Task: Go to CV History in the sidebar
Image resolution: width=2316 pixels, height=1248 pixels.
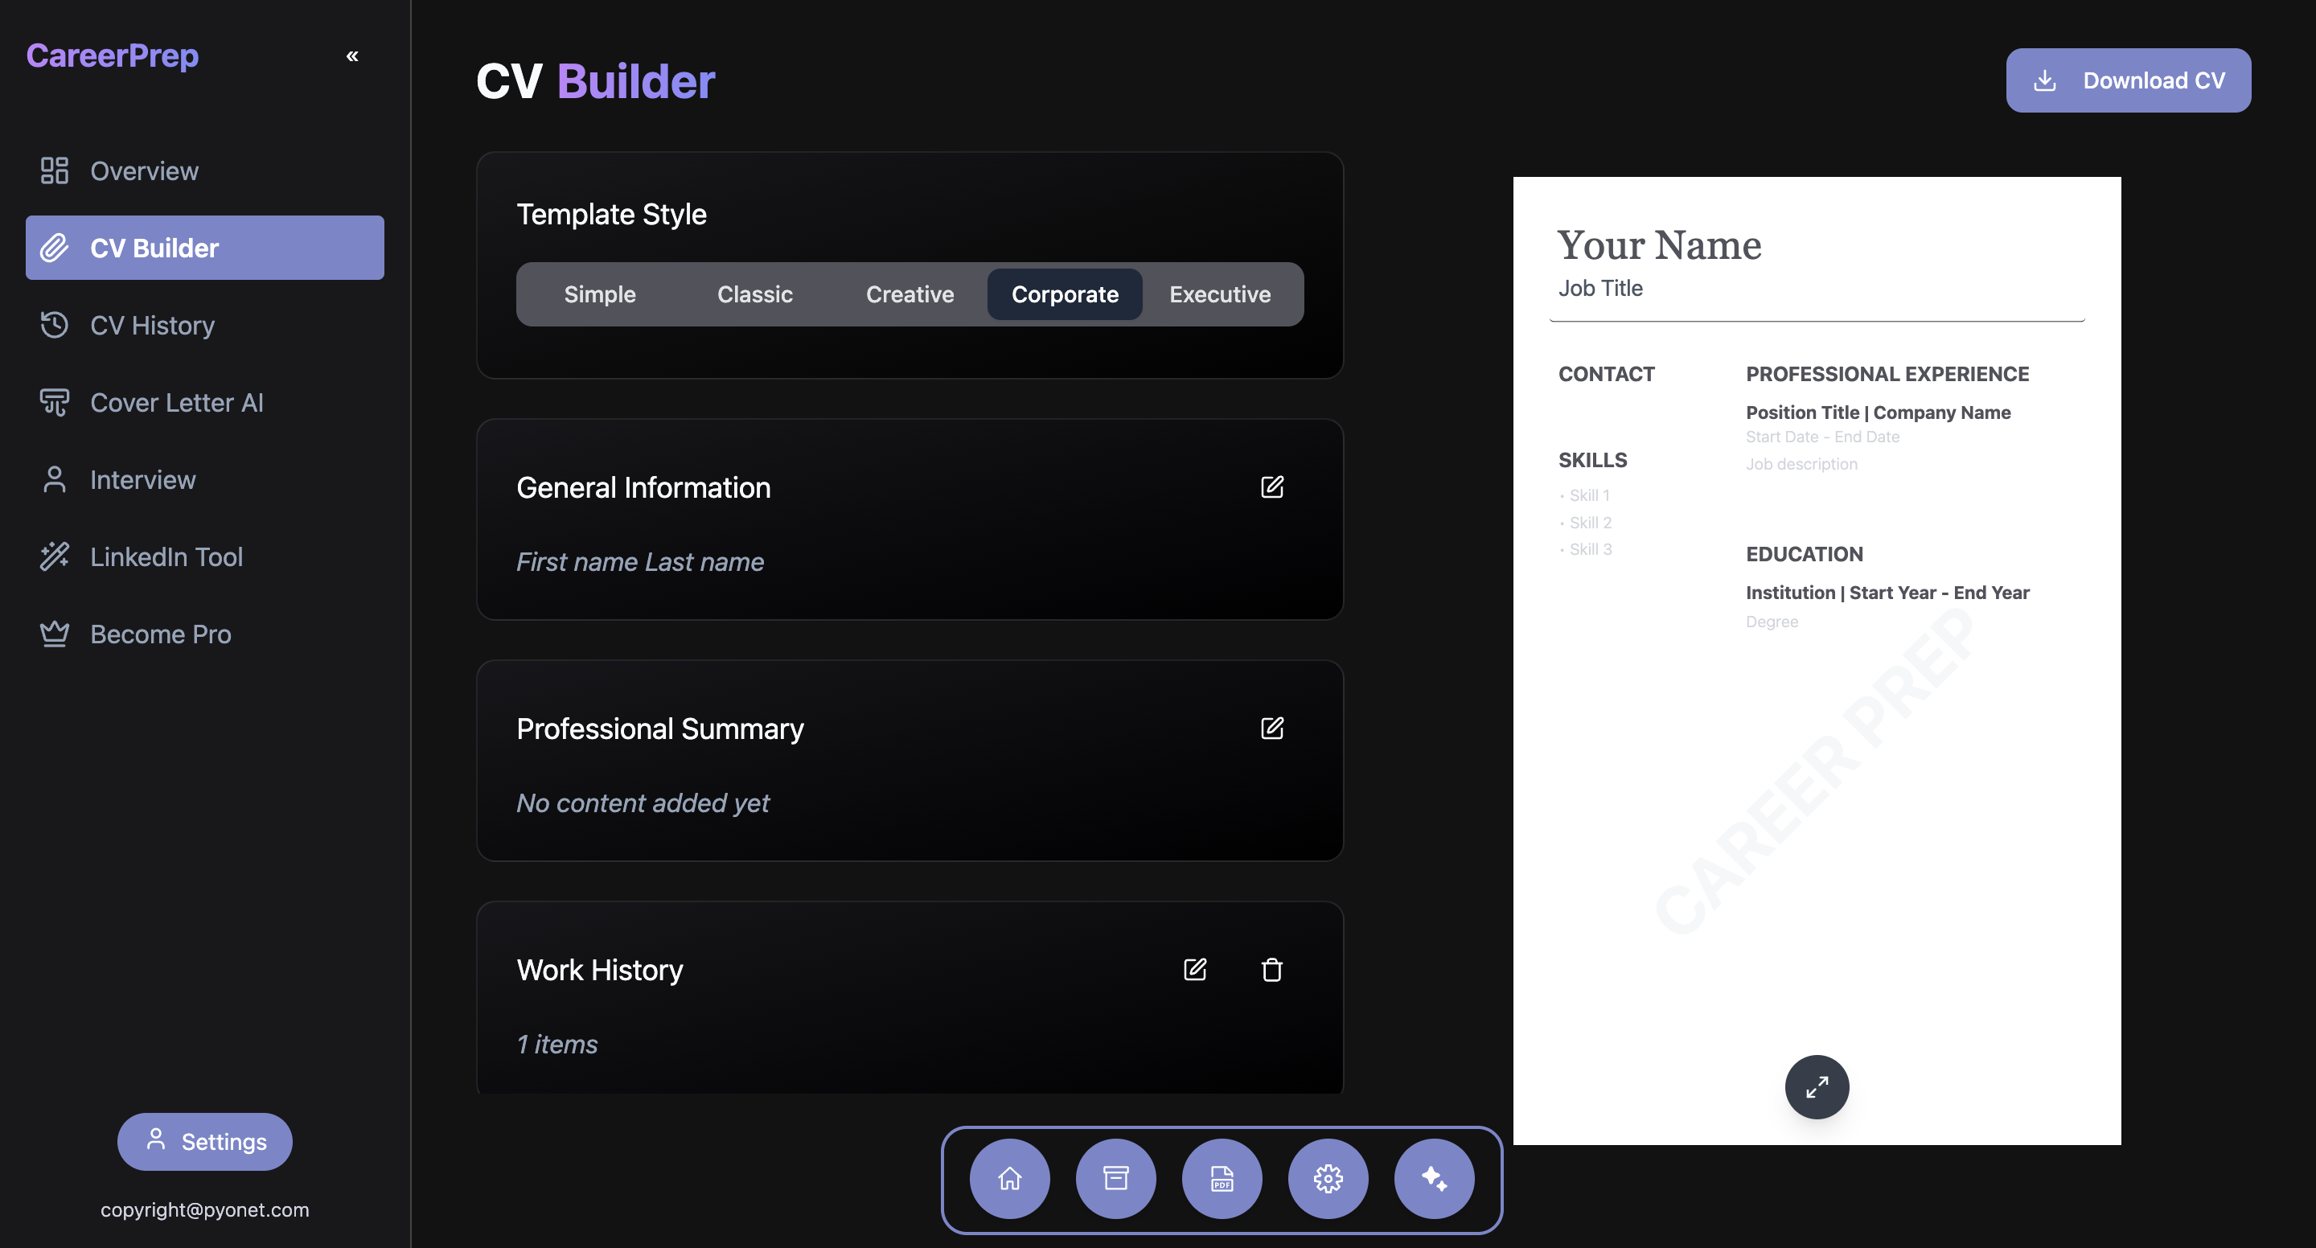Action: tap(152, 325)
